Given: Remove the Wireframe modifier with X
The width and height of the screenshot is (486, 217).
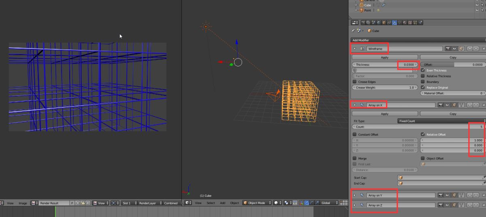Looking at the screenshot, I should [x=484, y=49].
